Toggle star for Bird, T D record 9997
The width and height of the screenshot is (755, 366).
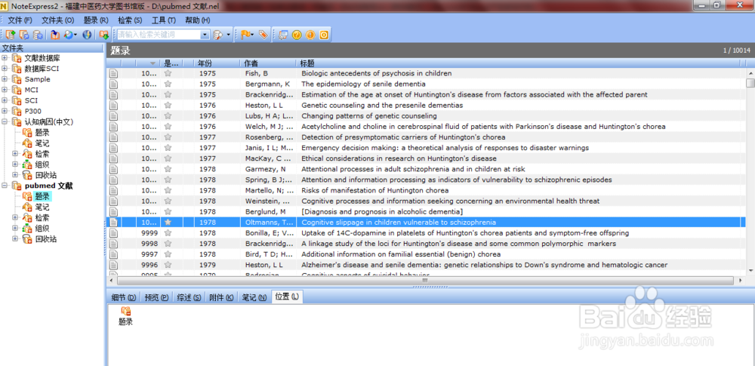(168, 254)
